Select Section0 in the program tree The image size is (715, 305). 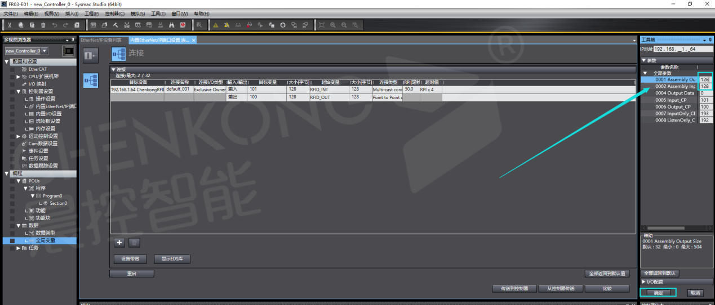coord(57,203)
